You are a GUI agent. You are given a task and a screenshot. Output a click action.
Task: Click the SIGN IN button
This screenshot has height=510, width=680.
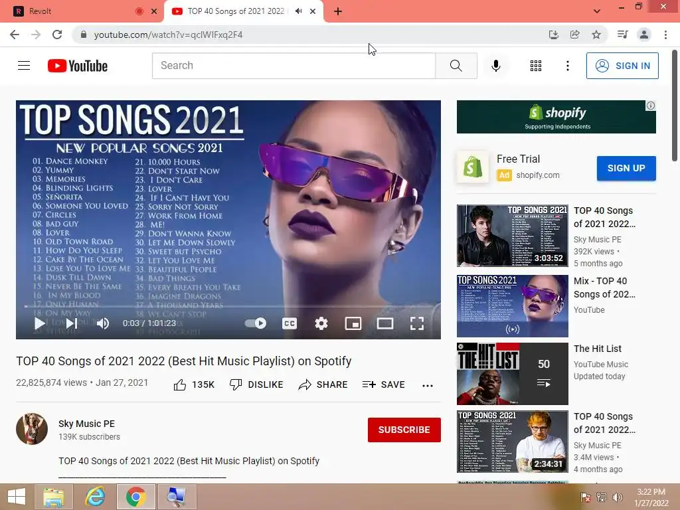point(622,66)
